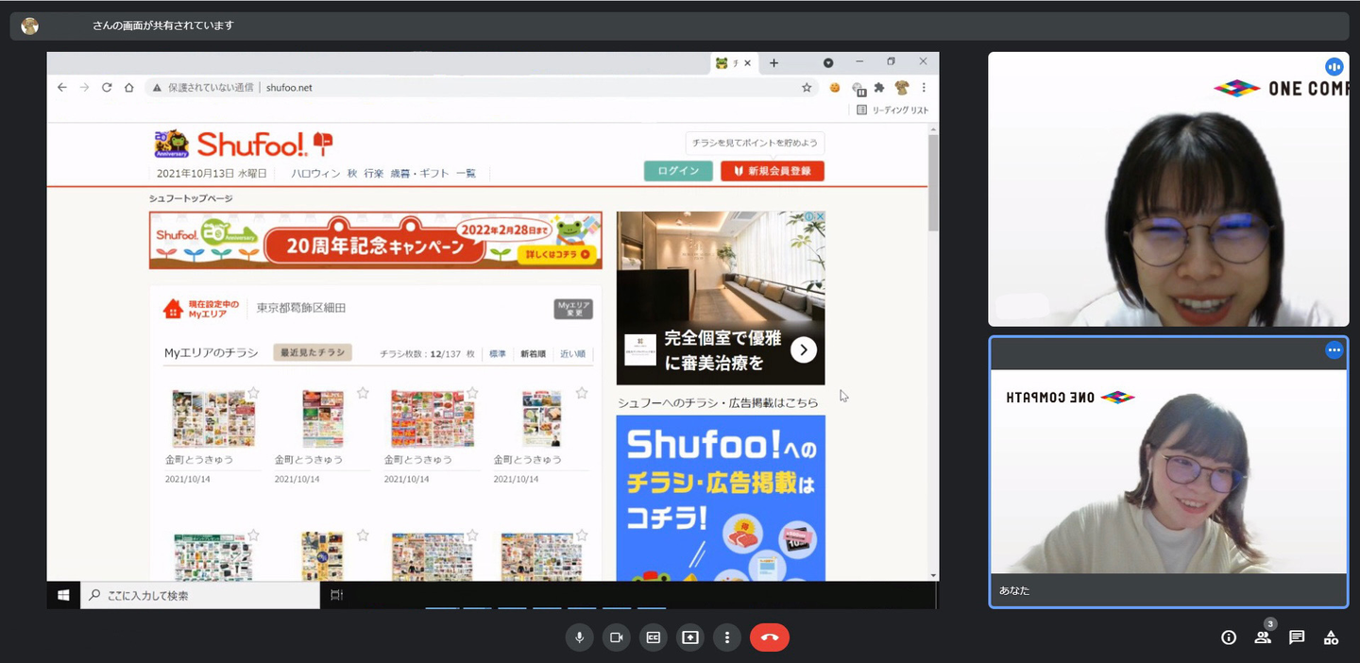
Task: Click the チラシを見てポイントを貯めよう tooltip
Action: click(x=755, y=143)
